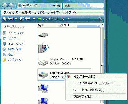
Task: Click the vertical scrollbar up arrow
Action: click(102, 25)
